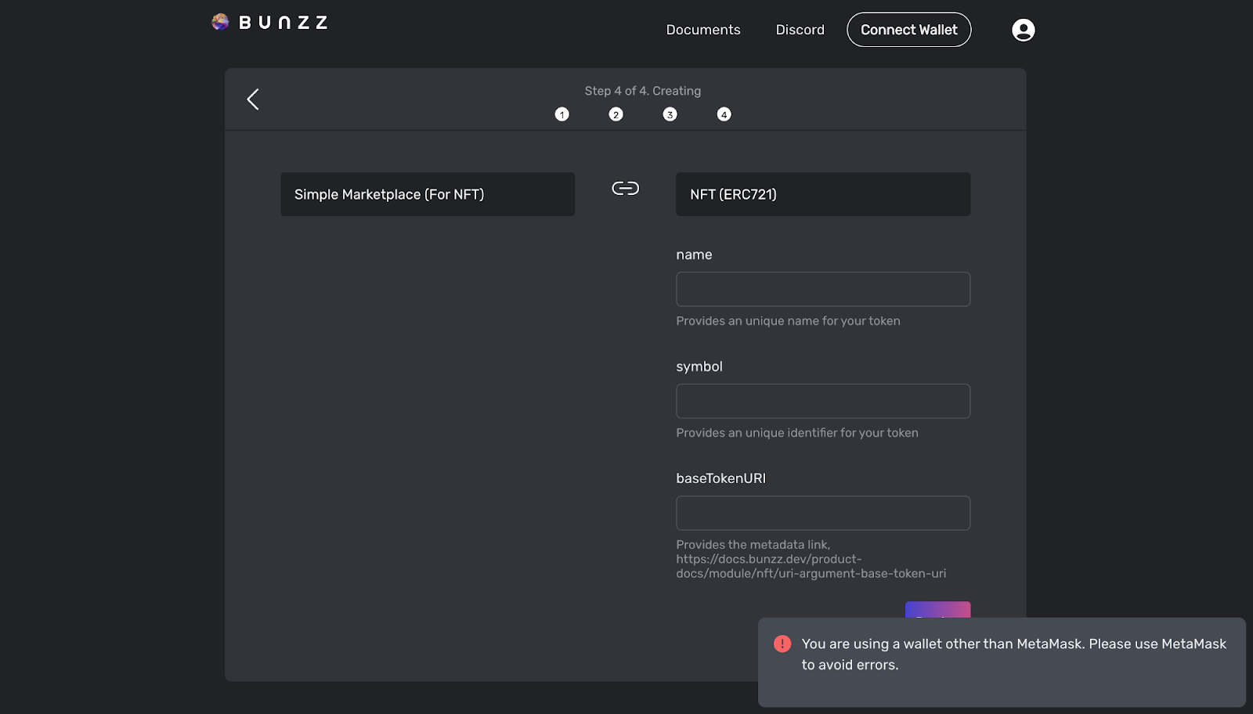Open the Simple Marketplace (For NFT) selector

(x=428, y=193)
